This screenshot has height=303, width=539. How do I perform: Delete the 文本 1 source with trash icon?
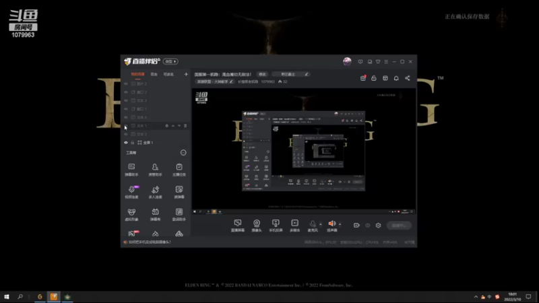[185, 126]
